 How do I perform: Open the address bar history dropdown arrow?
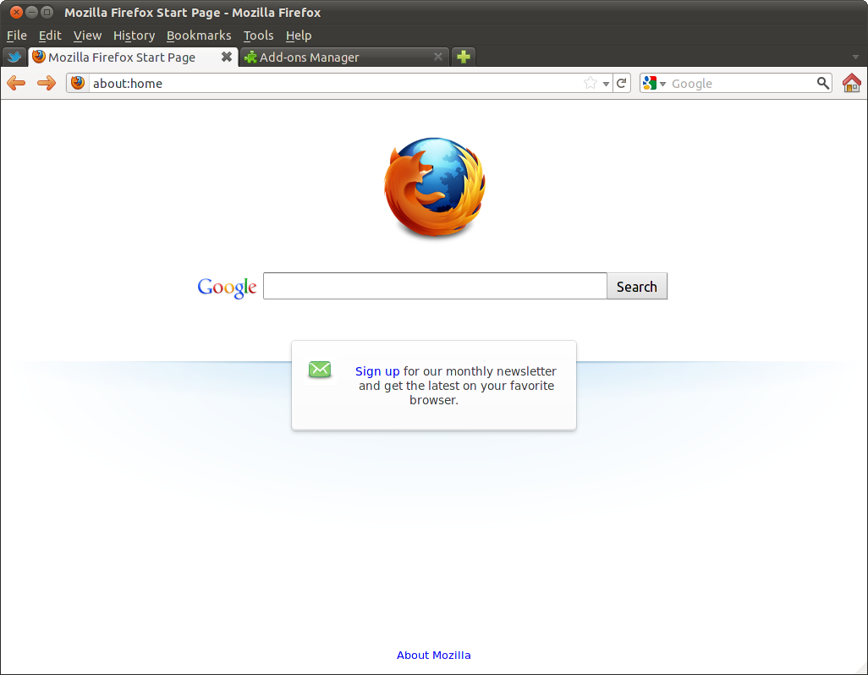point(606,84)
